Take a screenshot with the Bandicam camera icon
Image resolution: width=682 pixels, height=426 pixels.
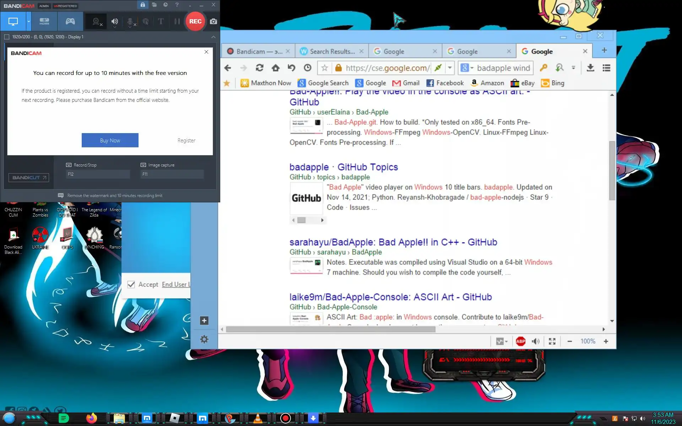point(213,21)
